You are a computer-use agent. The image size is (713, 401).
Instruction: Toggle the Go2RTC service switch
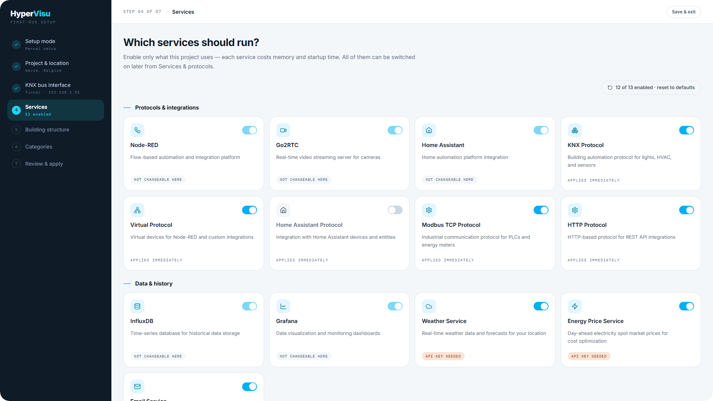pos(395,130)
